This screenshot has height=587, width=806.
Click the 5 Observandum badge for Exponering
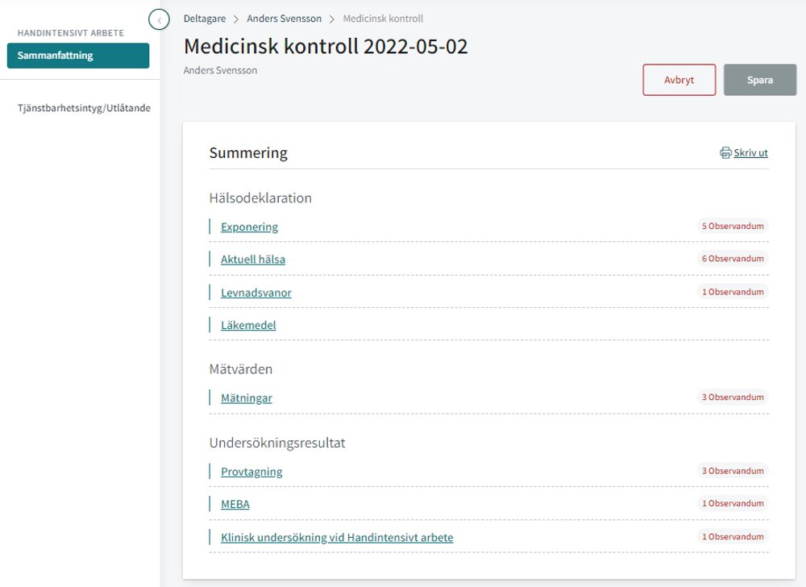coord(733,226)
